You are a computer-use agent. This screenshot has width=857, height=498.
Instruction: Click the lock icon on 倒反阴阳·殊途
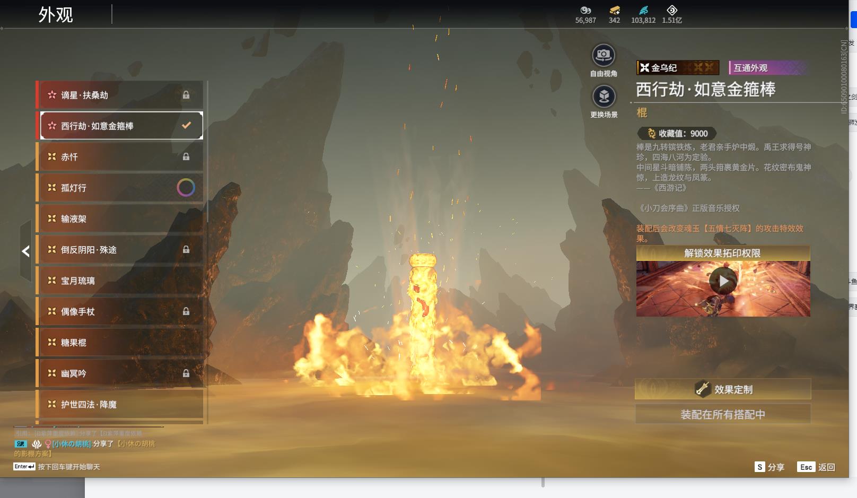click(186, 250)
